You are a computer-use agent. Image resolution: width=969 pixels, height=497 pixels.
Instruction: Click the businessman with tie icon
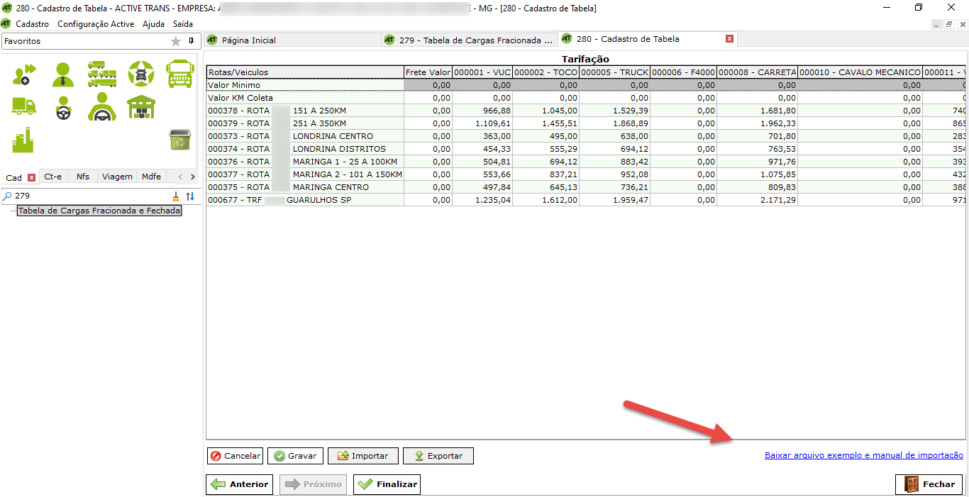point(62,74)
